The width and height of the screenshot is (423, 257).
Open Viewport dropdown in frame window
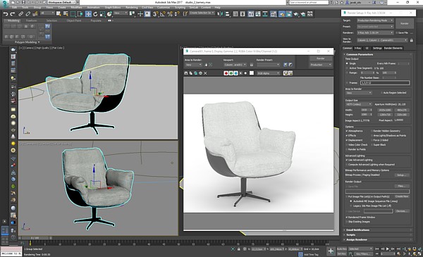[235, 65]
